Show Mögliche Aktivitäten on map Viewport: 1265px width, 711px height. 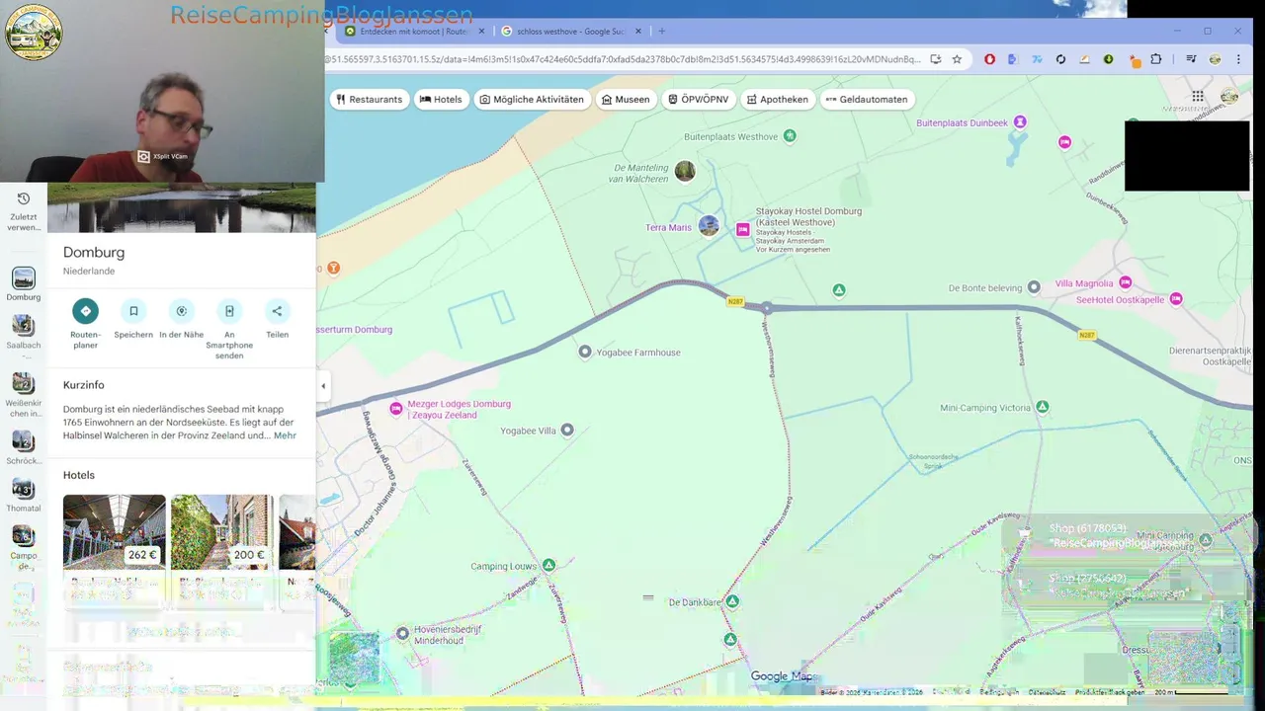pyautogui.click(x=532, y=99)
